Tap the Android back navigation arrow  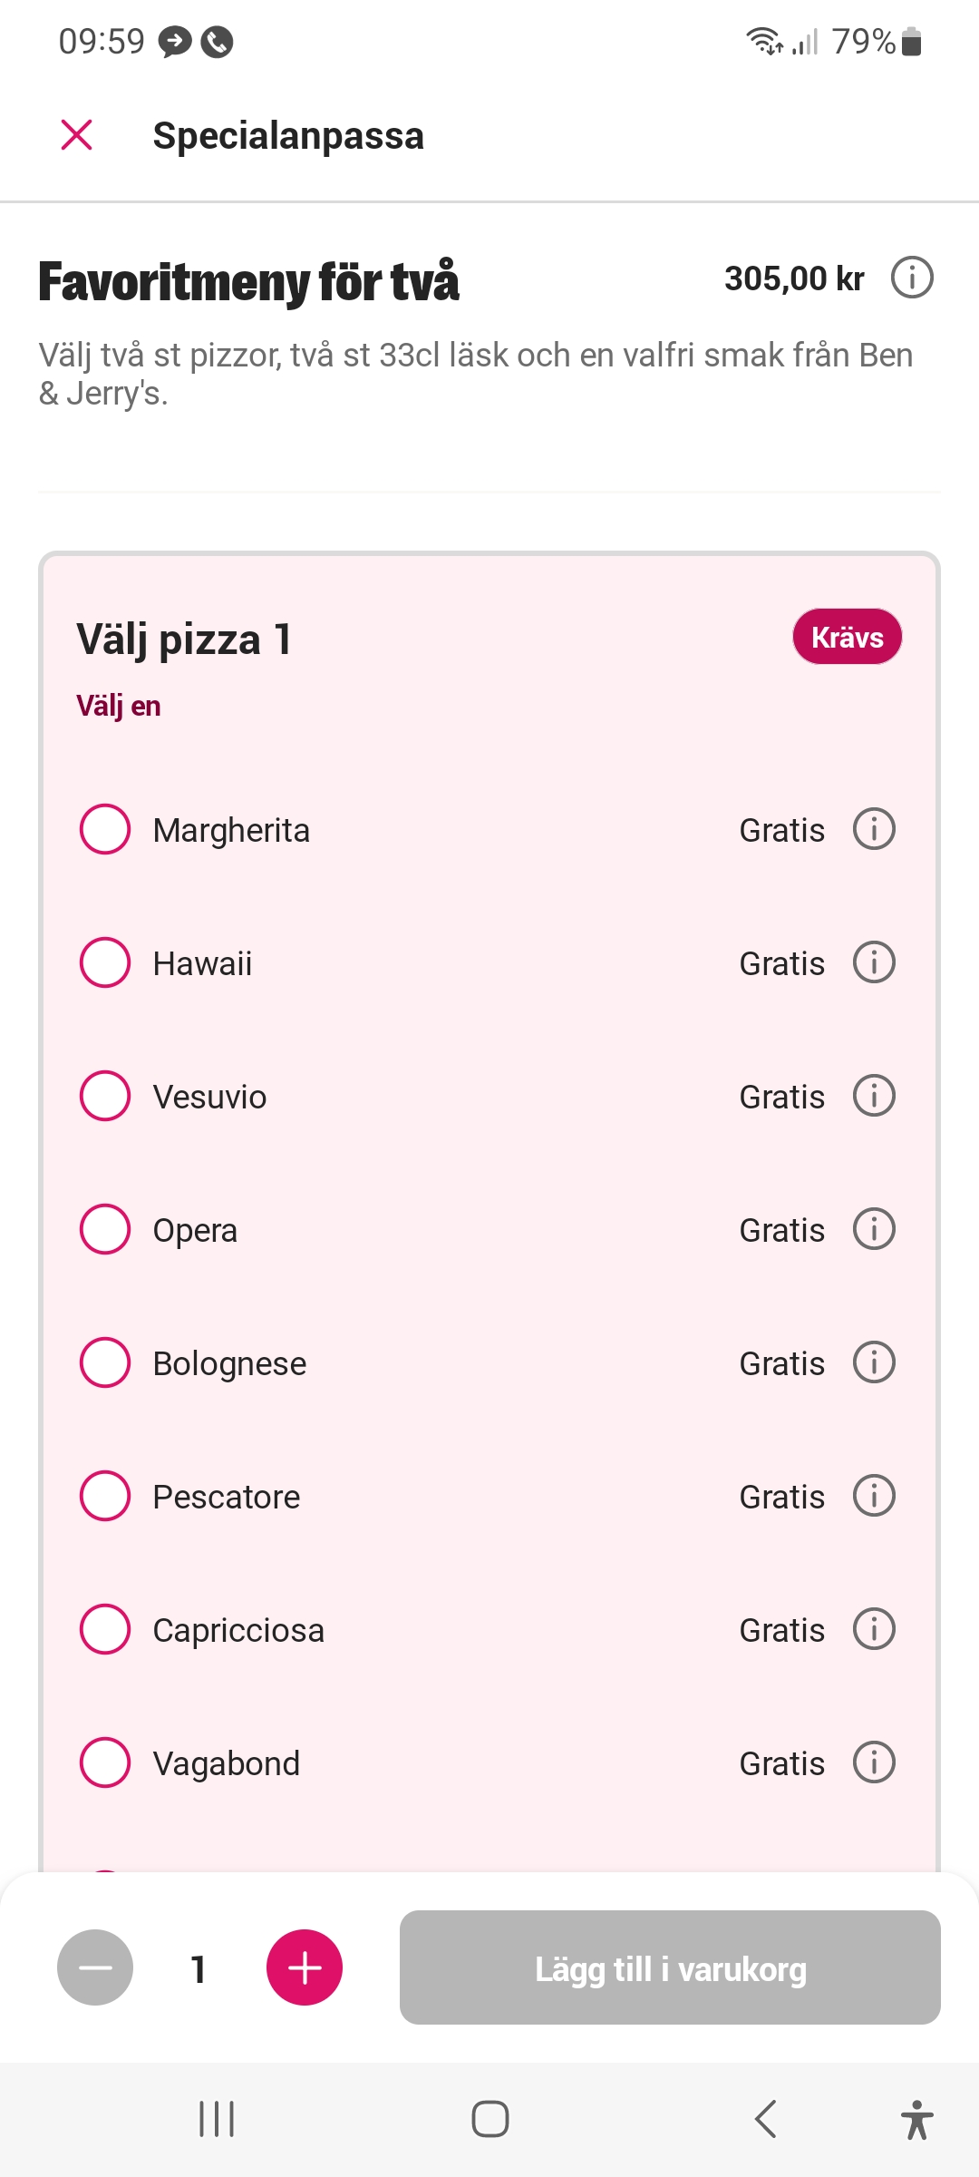[x=765, y=2120]
